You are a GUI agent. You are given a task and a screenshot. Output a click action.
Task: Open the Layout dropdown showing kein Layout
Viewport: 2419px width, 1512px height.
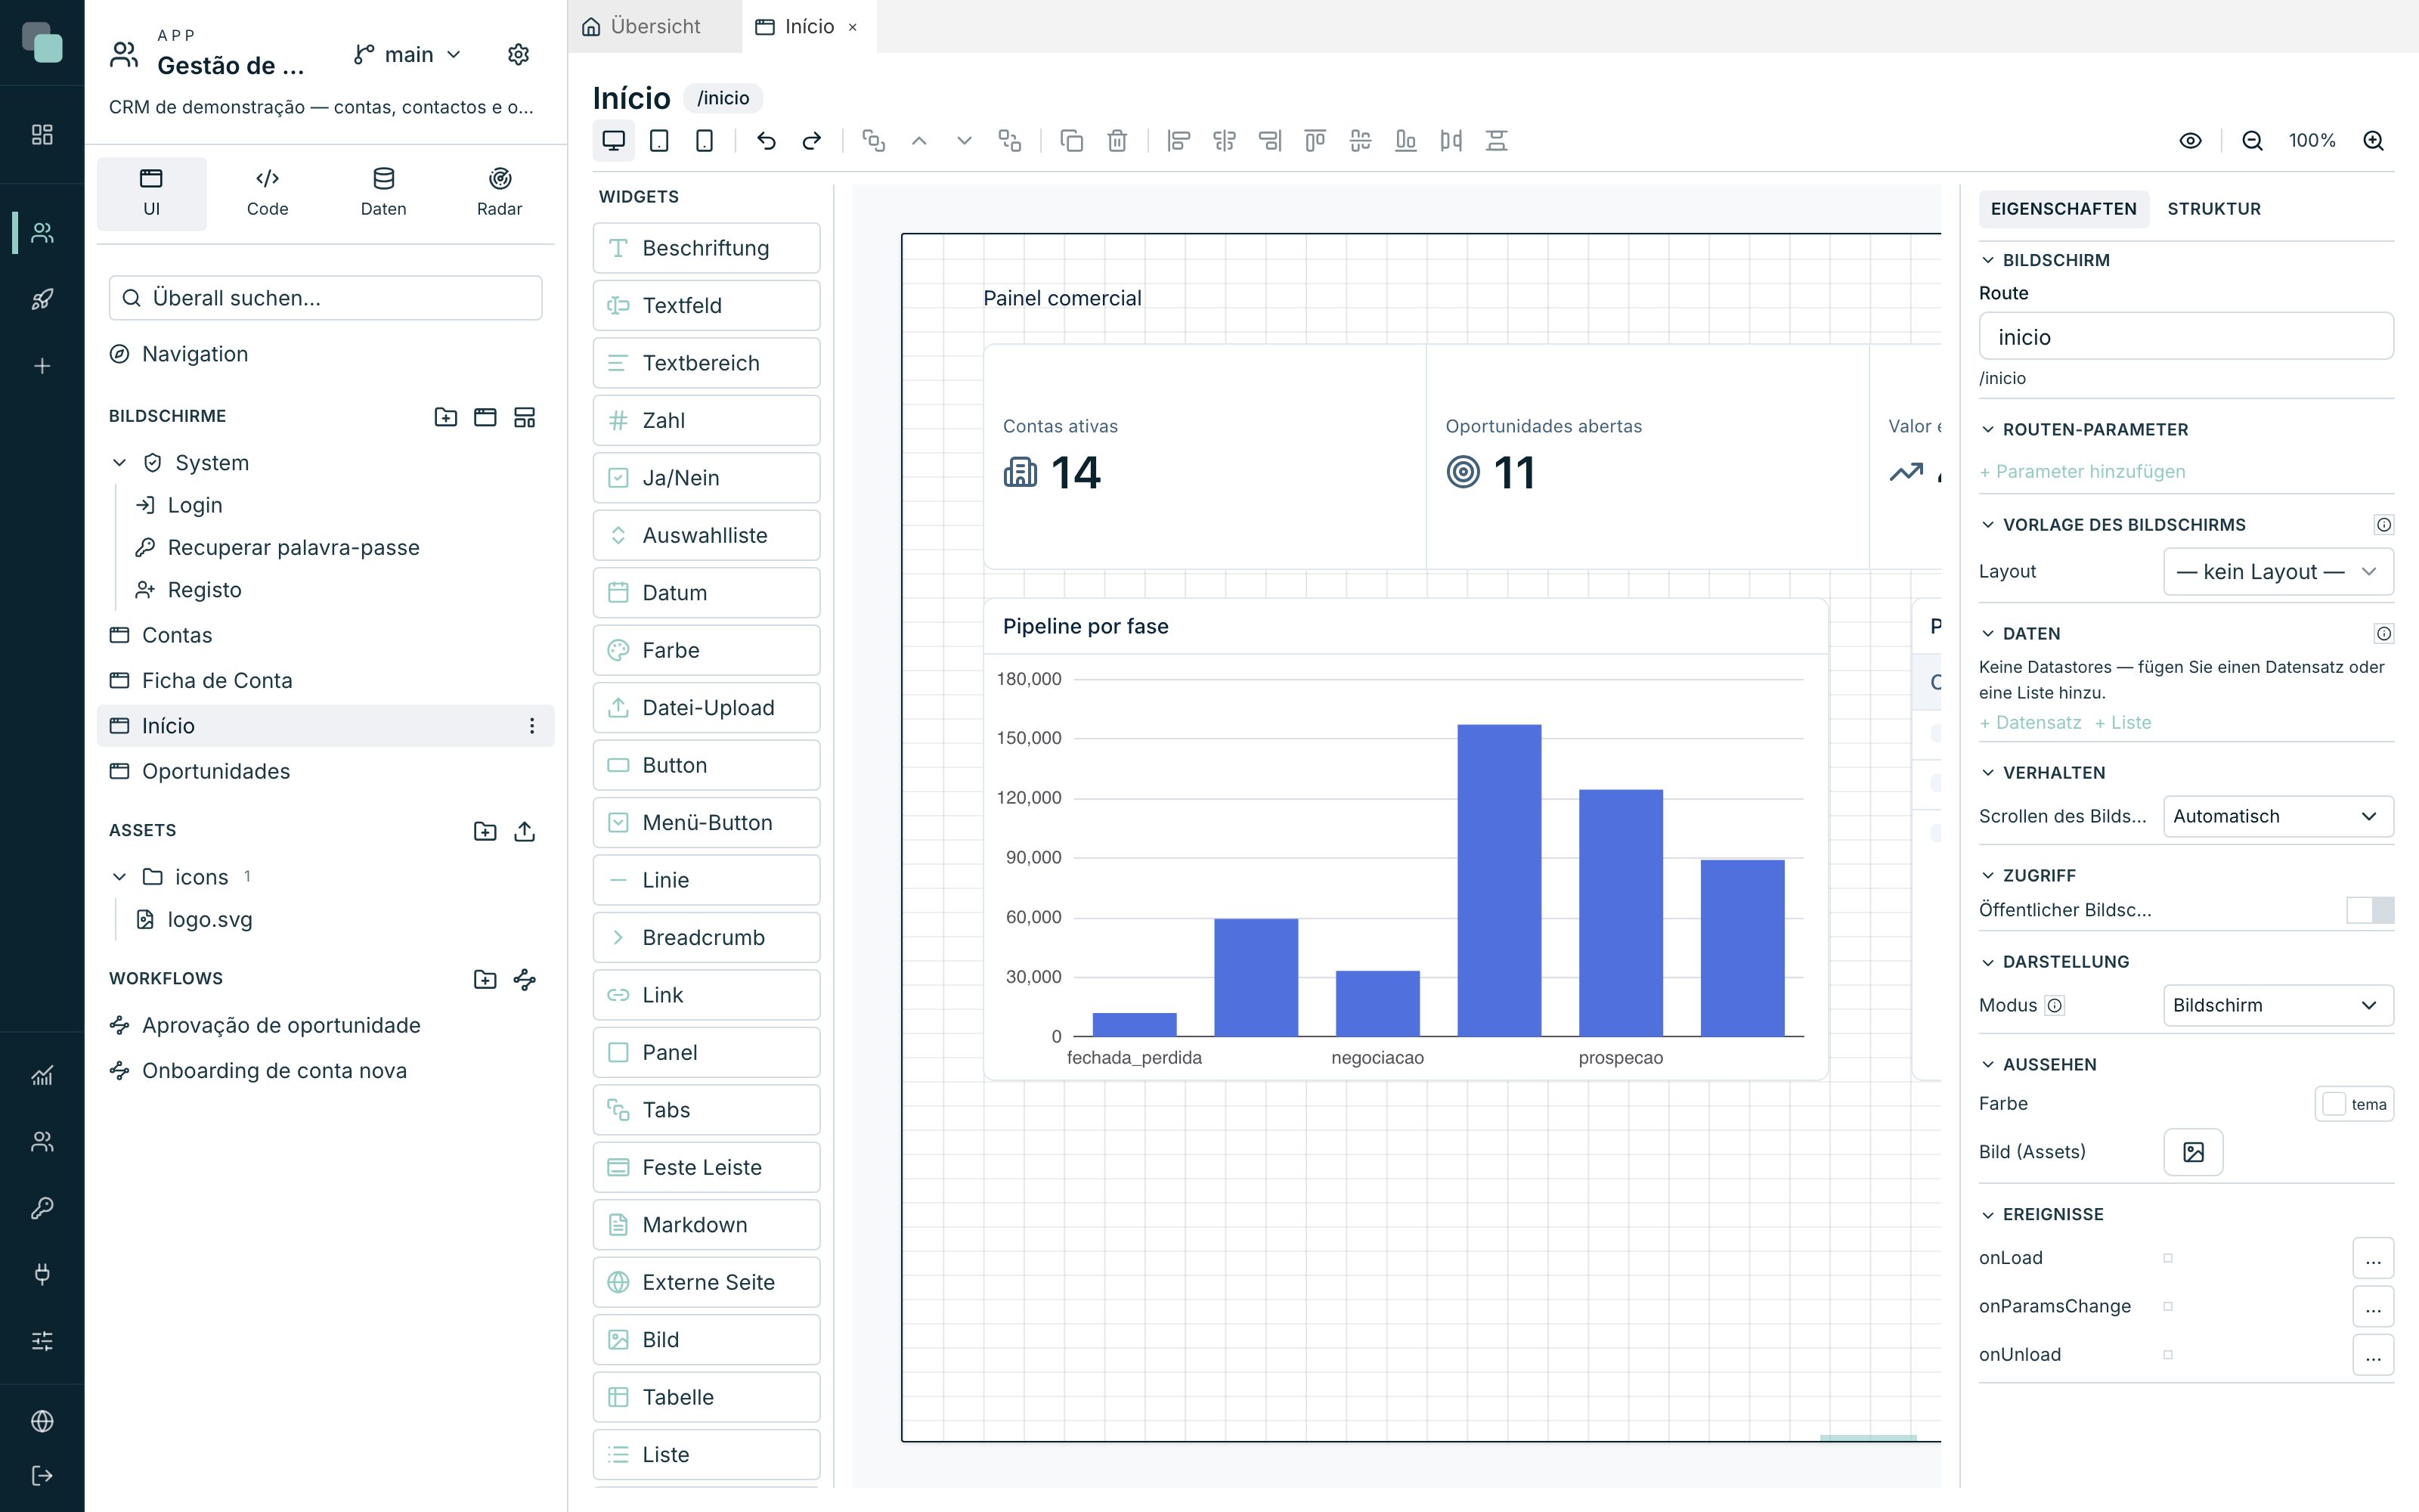2278,572
